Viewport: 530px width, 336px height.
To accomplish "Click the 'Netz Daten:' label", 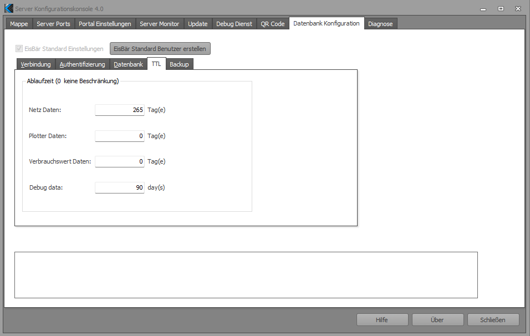I will point(45,110).
